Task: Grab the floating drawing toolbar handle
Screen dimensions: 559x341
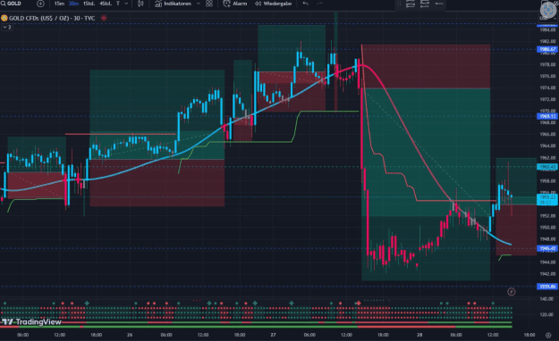Action: (399, 4)
